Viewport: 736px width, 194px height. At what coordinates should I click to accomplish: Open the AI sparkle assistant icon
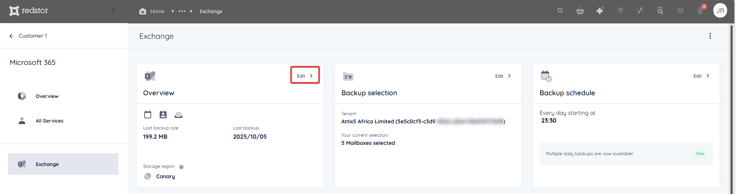[x=600, y=11]
